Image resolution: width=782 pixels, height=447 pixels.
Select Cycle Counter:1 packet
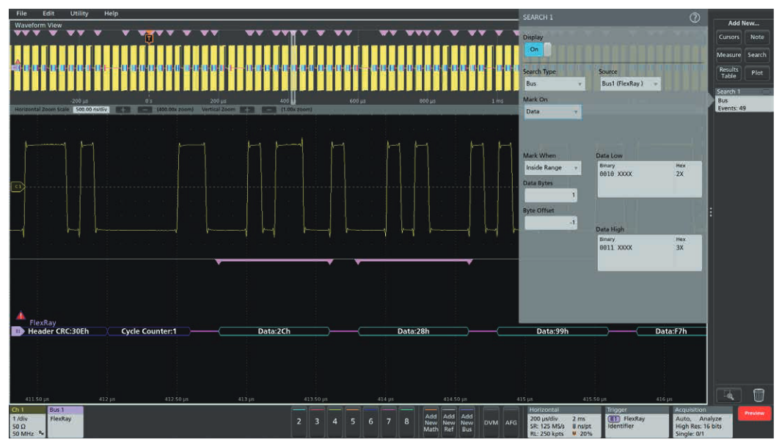(149, 331)
